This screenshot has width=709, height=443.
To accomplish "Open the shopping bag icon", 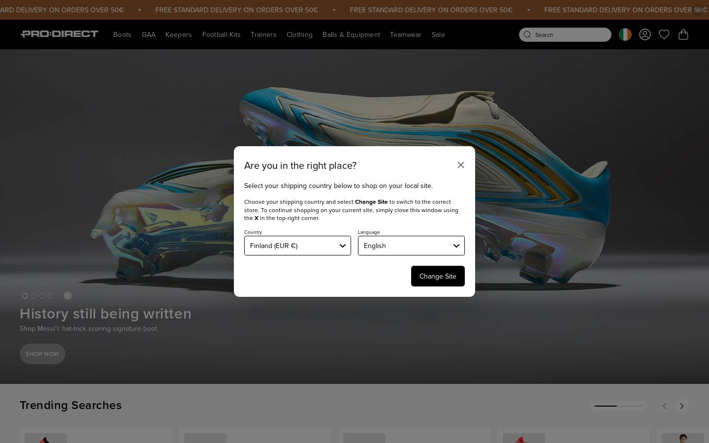I will pyautogui.click(x=683, y=34).
